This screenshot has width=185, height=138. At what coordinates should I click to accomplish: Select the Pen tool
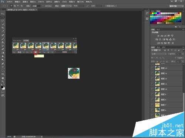pyautogui.click(x=3, y=64)
